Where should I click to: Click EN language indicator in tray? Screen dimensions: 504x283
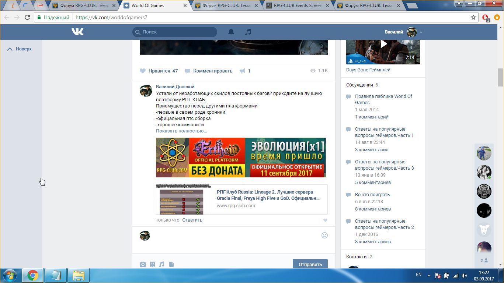(418, 275)
